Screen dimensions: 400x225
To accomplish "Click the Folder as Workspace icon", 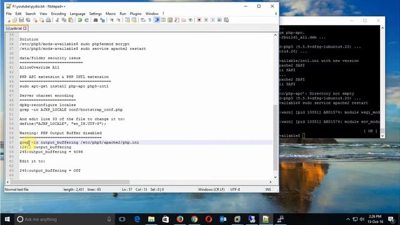I will (x=184, y=20).
